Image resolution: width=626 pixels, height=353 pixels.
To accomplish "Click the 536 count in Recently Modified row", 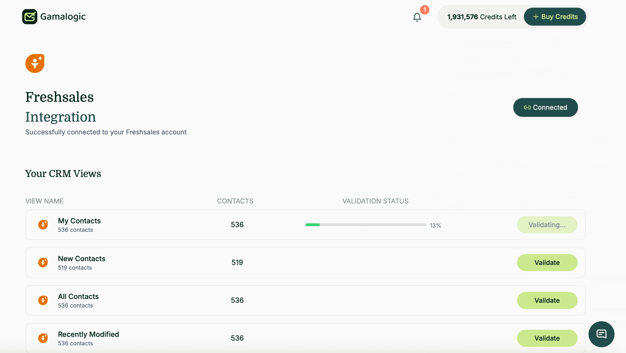I will pos(237,338).
